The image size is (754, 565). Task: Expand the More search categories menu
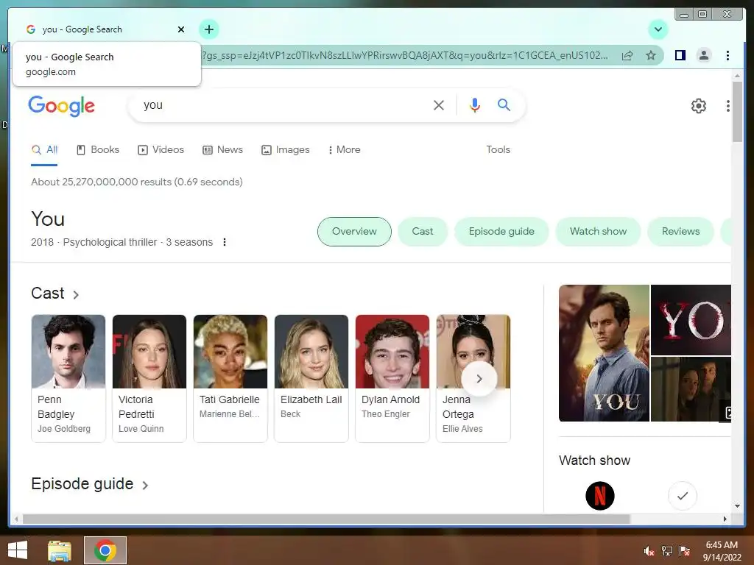pos(345,150)
